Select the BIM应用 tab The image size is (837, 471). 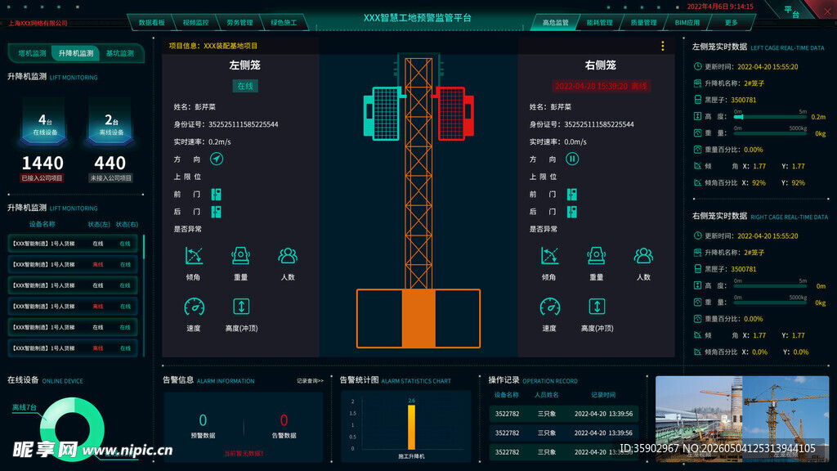(687, 22)
